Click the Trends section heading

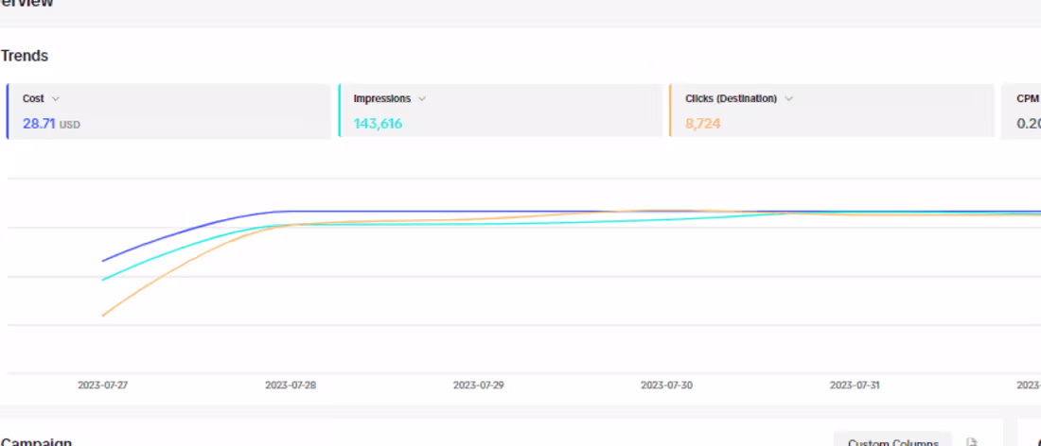25,56
